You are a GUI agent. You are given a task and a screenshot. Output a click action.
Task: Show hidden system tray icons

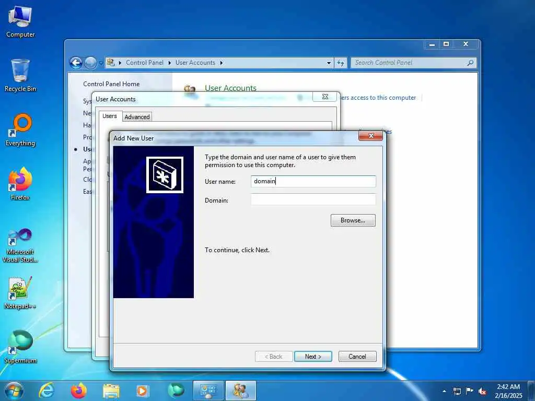point(444,391)
